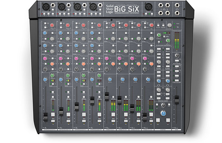The width and height of the screenshot is (222, 143).
Task: Turn Stereo In 7/8 pink HF EQ knob
Action: [x=119, y=58]
